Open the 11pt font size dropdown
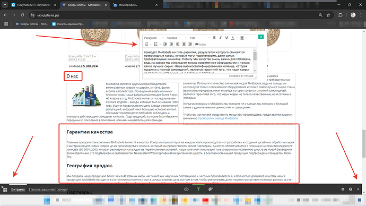This screenshot has width=366, height=206. (x=199, y=38)
